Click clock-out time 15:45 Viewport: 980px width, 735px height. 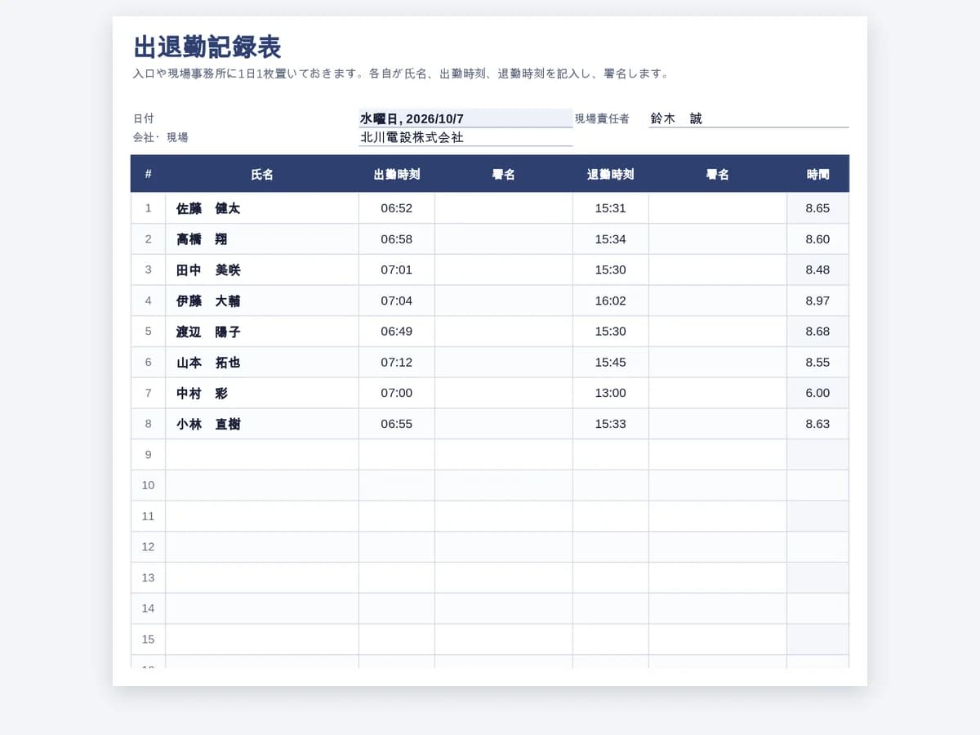(610, 363)
